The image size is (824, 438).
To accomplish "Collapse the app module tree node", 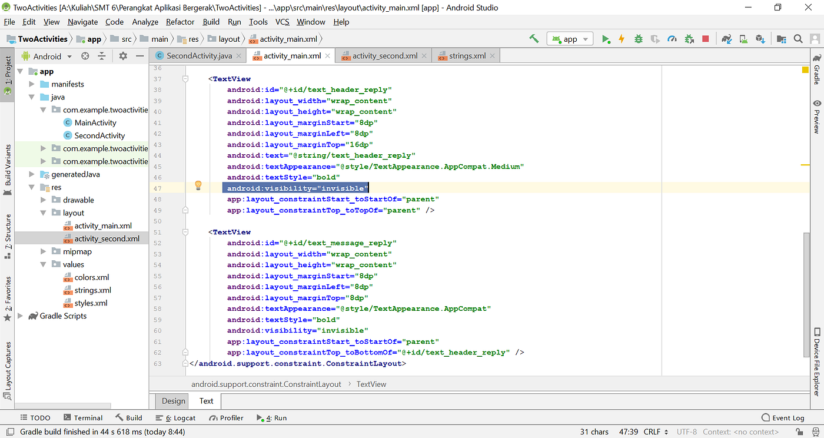I will (x=21, y=71).
